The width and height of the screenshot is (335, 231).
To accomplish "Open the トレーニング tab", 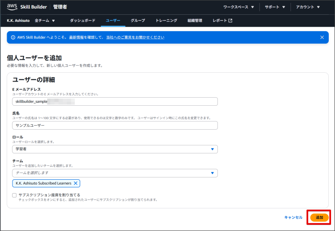I will pyautogui.click(x=166, y=21).
